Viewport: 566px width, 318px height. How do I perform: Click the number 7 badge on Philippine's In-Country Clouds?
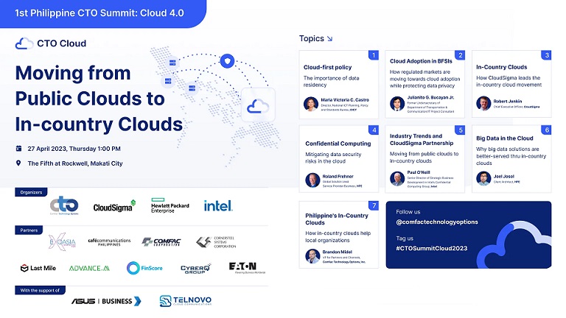click(374, 205)
